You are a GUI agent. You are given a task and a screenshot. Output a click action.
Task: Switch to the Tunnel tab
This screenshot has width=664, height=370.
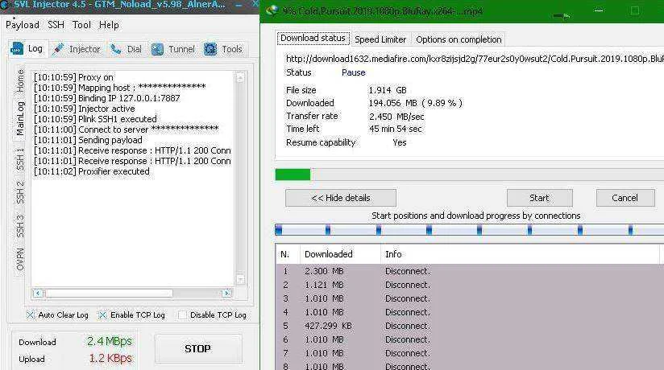tap(181, 49)
